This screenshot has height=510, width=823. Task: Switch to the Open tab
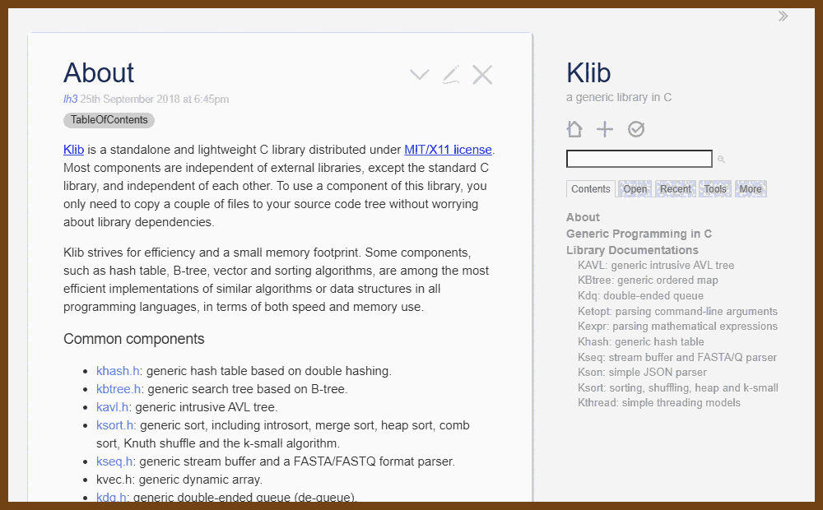(x=635, y=189)
